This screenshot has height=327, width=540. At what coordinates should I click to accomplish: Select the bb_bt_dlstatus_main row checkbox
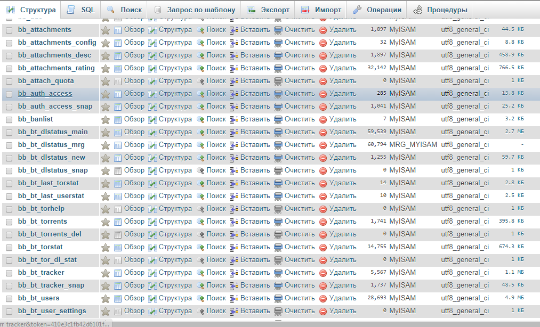tap(9, 132)
